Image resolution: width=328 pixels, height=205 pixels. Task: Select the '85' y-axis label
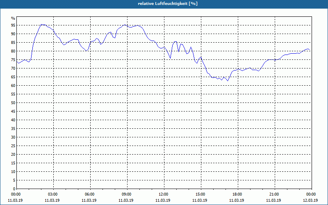pos(13,43)
